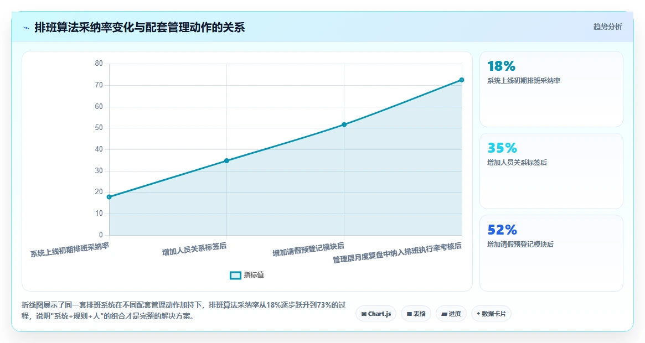Select the data point for 增加请假预登记模块后
The width and height of the screenshot is (645, 343).
pos(344,124)
